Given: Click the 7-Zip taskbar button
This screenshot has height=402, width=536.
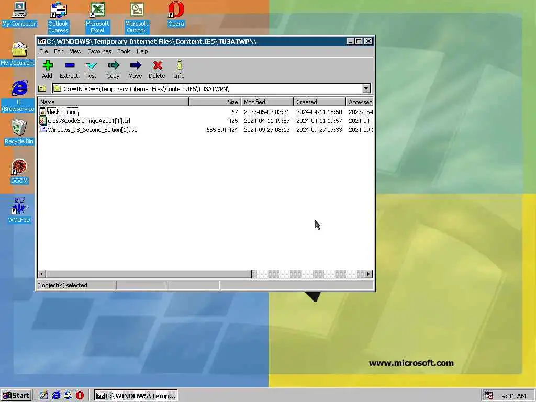Looking at the screenshot, I should point(136,396).
